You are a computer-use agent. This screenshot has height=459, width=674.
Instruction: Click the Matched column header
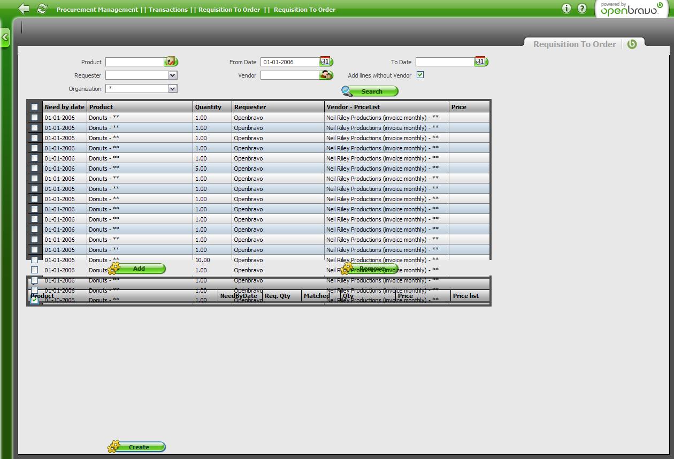321,296
